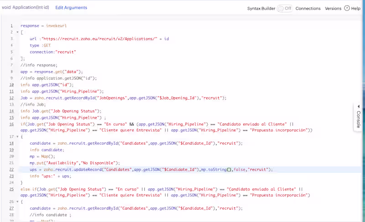Place cursor on 'type :GET' line
365x222 pixels.
tap(40, 45)
